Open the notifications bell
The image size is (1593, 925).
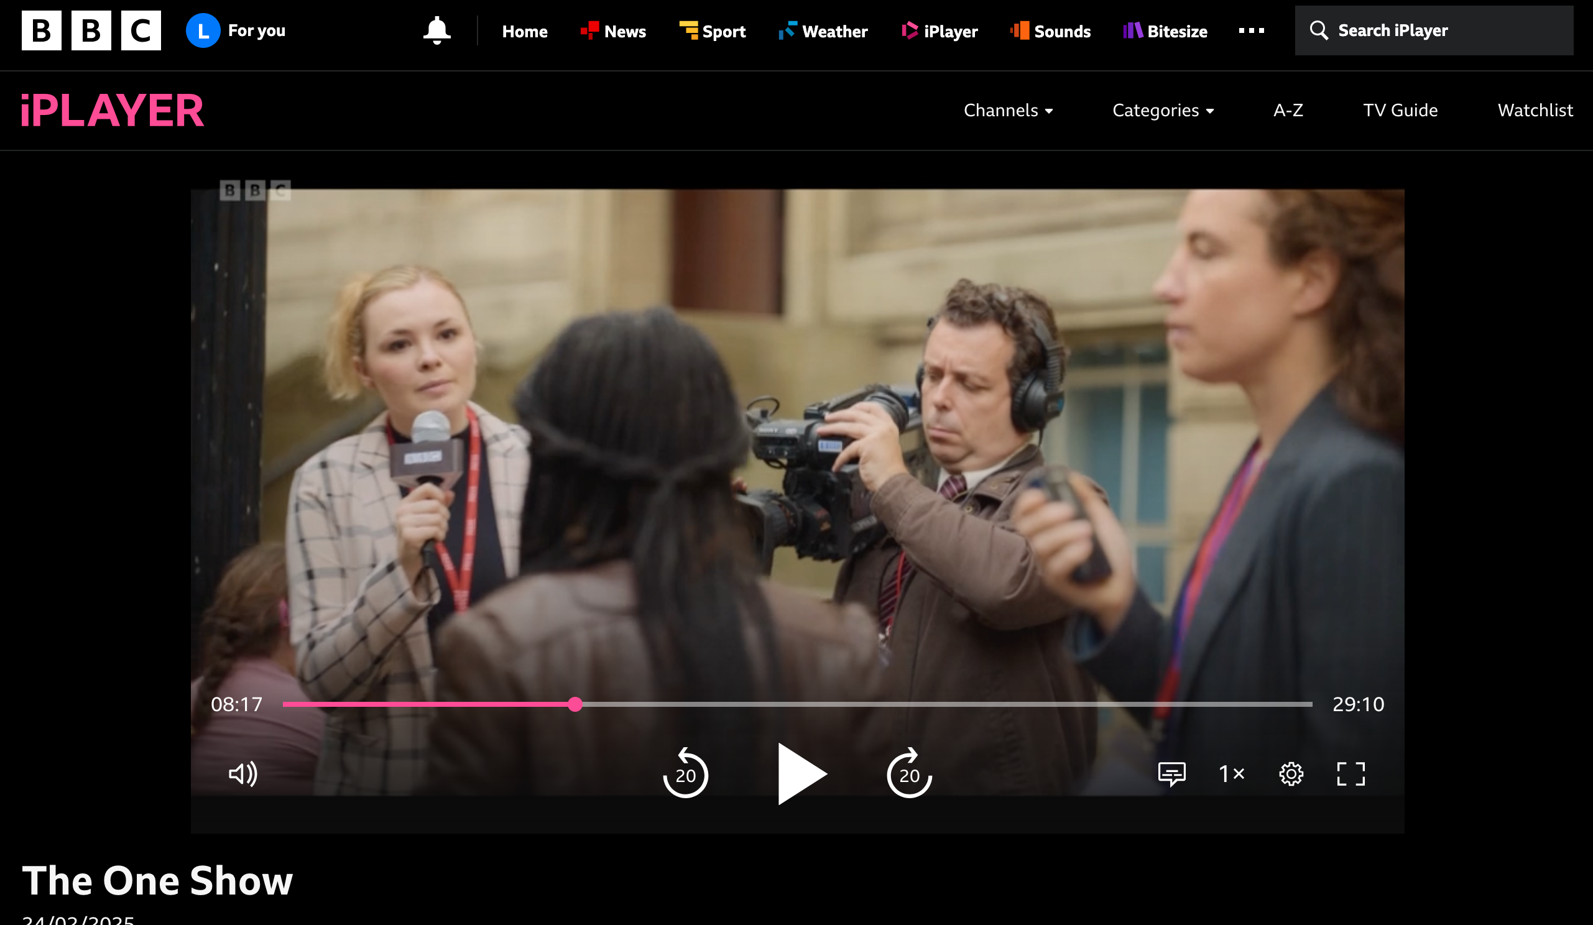coord(437,30)
